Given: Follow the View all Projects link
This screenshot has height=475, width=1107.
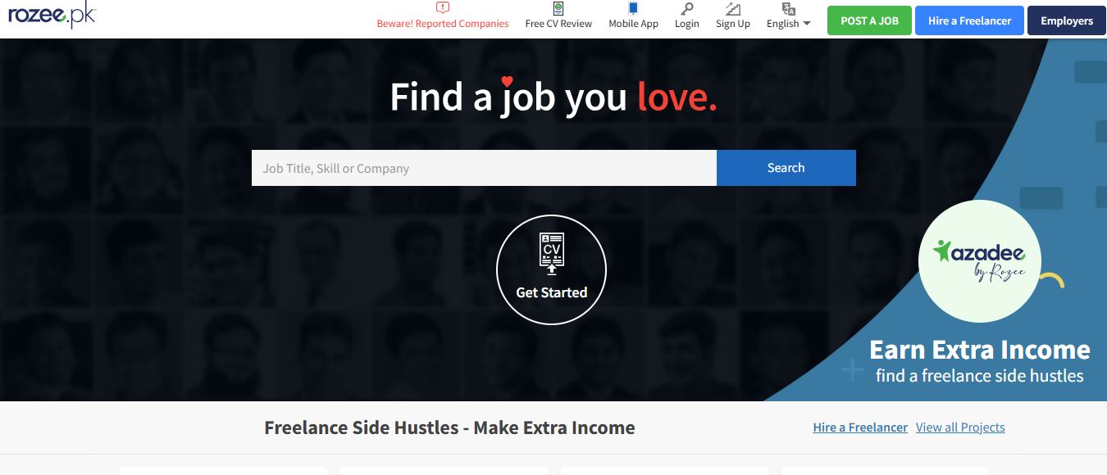Looking at the screenshot, I should point(960,427).
